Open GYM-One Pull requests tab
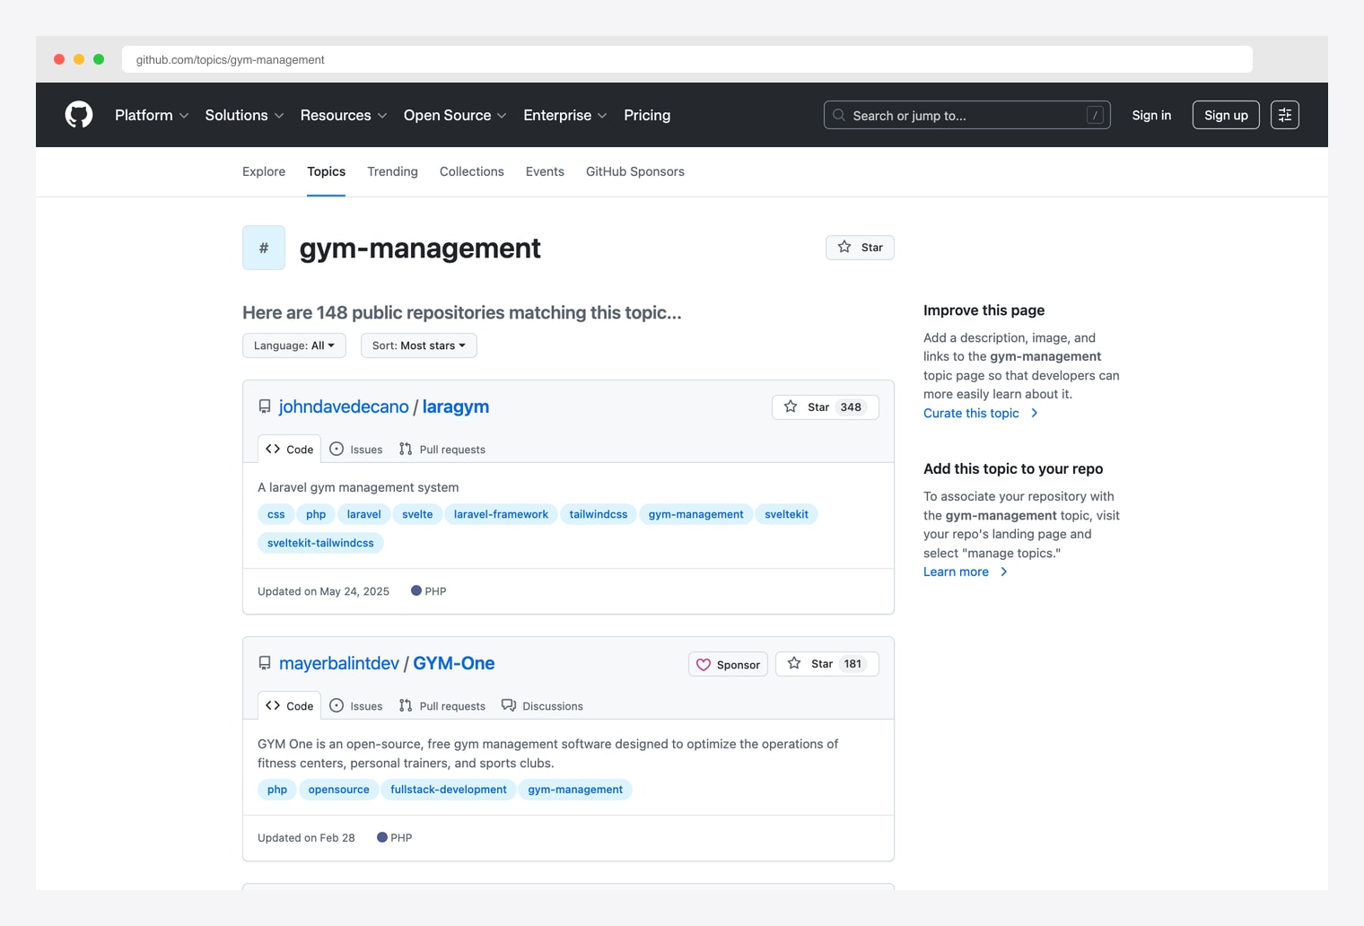This screenshot has width=1364, height=926. tap(442, 705)
